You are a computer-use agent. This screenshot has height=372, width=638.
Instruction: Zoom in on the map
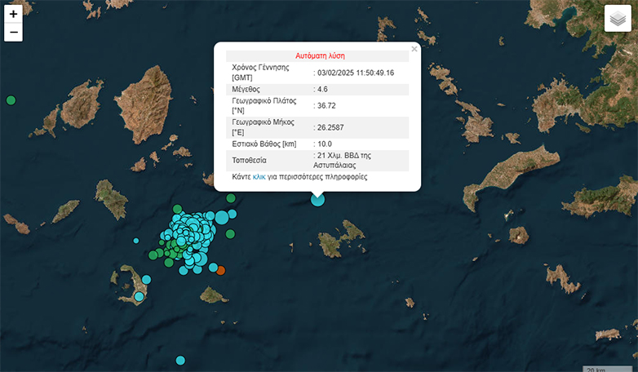coord(13,15)
